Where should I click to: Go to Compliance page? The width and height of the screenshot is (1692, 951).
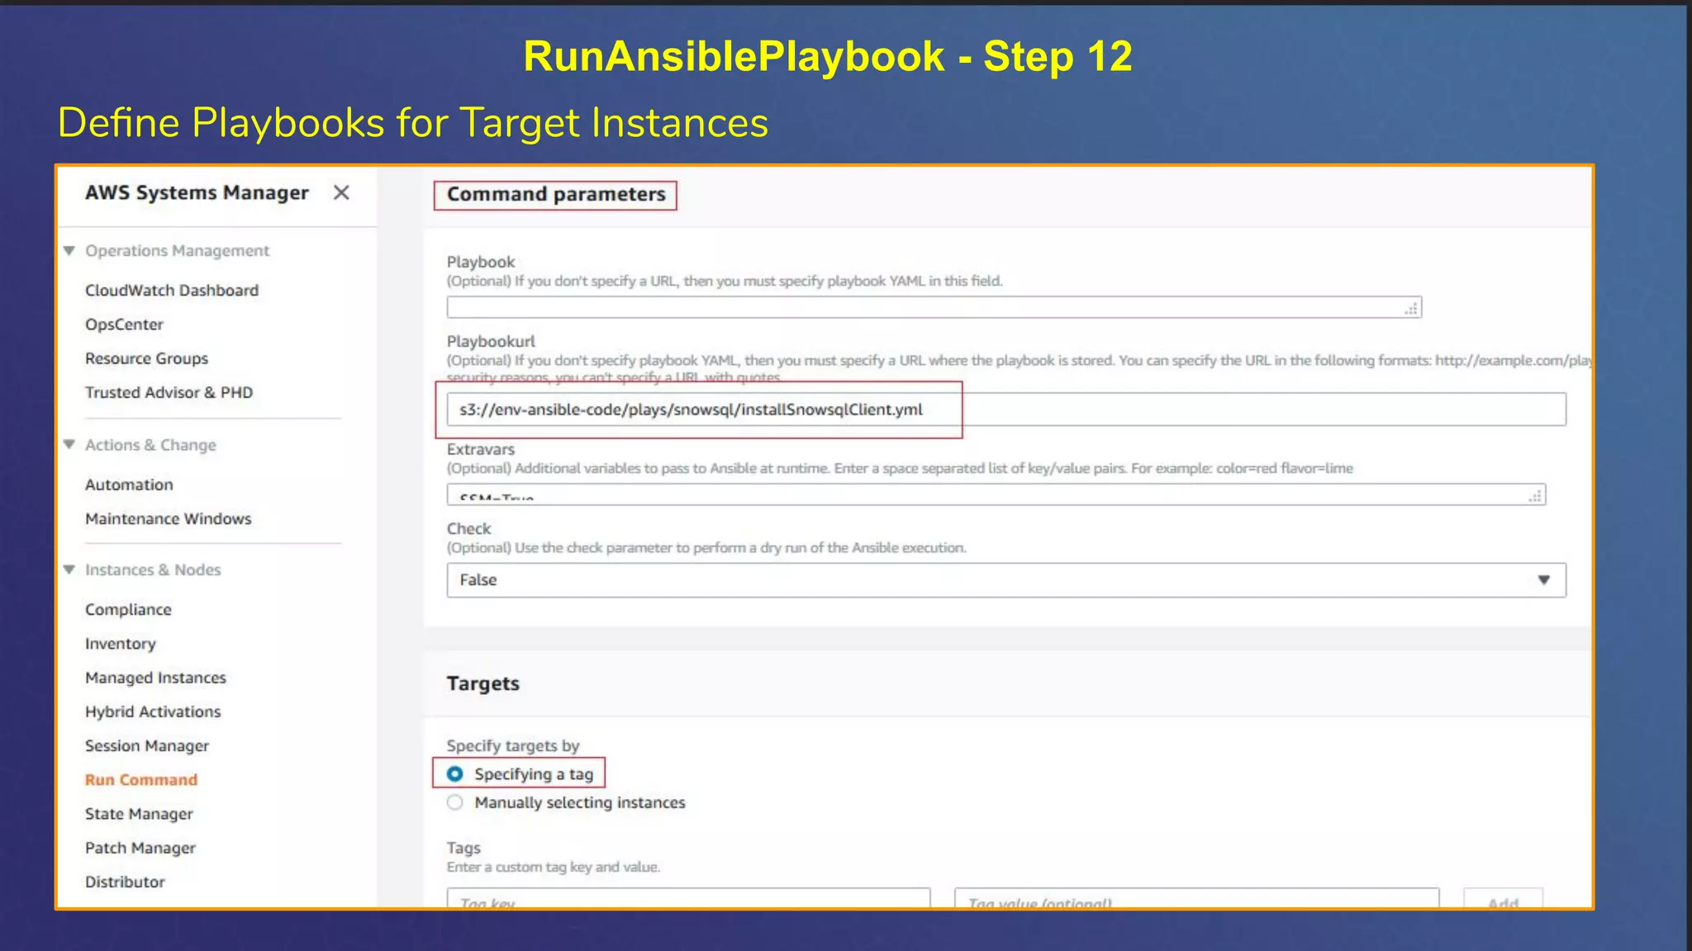[x=128, y=609]
